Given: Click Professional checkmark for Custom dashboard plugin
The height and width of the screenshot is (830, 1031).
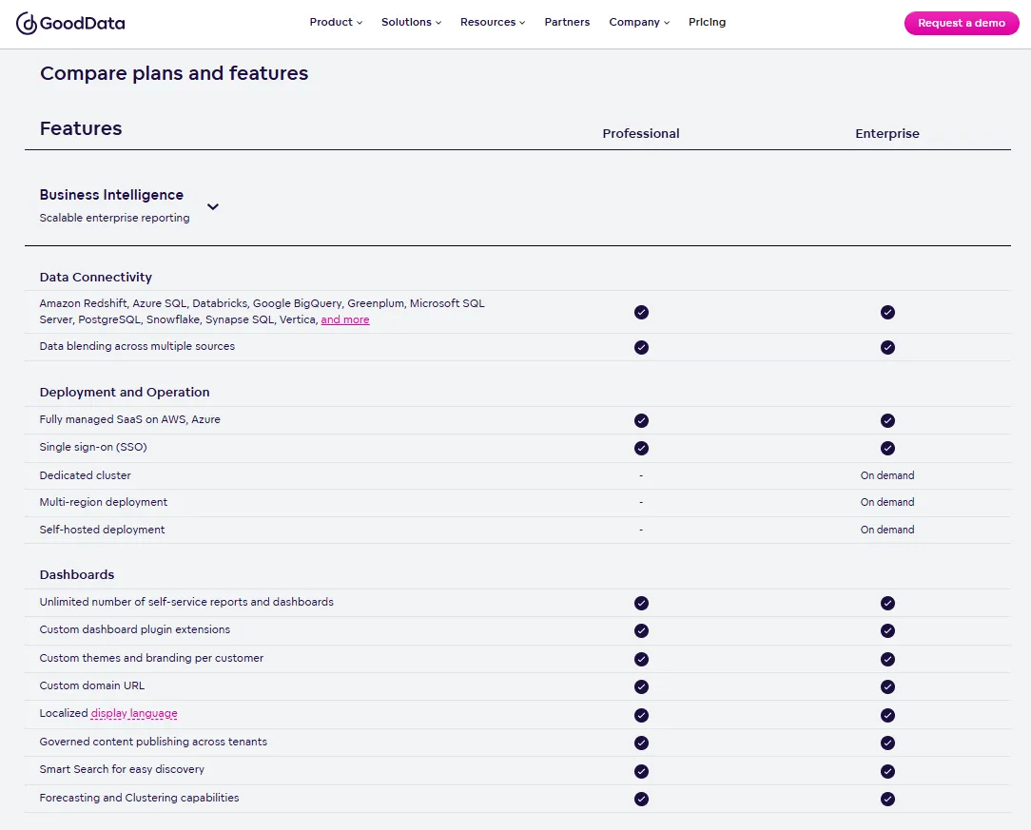Looking at the screenshot, I should coord(641,631).
